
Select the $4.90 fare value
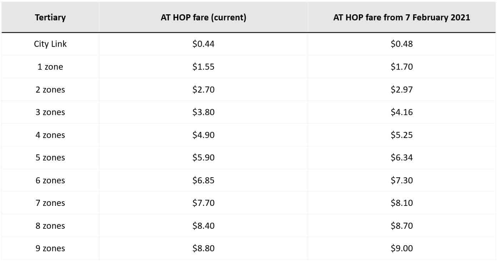(203, 135)
